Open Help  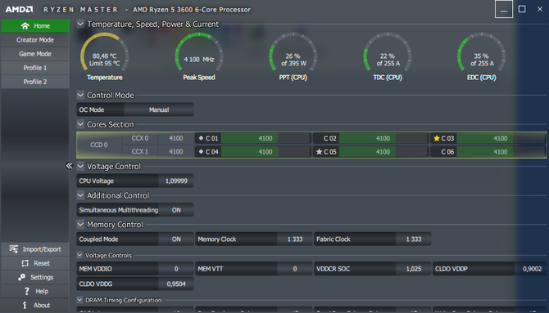tap(35, 291)
